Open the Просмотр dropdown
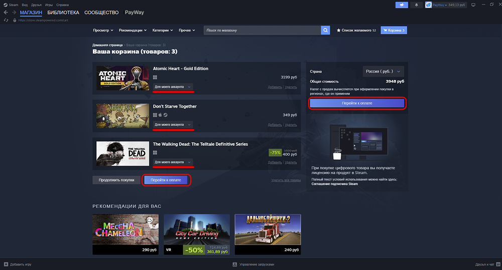The width and height of the screenshot is (502, 270). pyautogui.click(x=103, y=31)
